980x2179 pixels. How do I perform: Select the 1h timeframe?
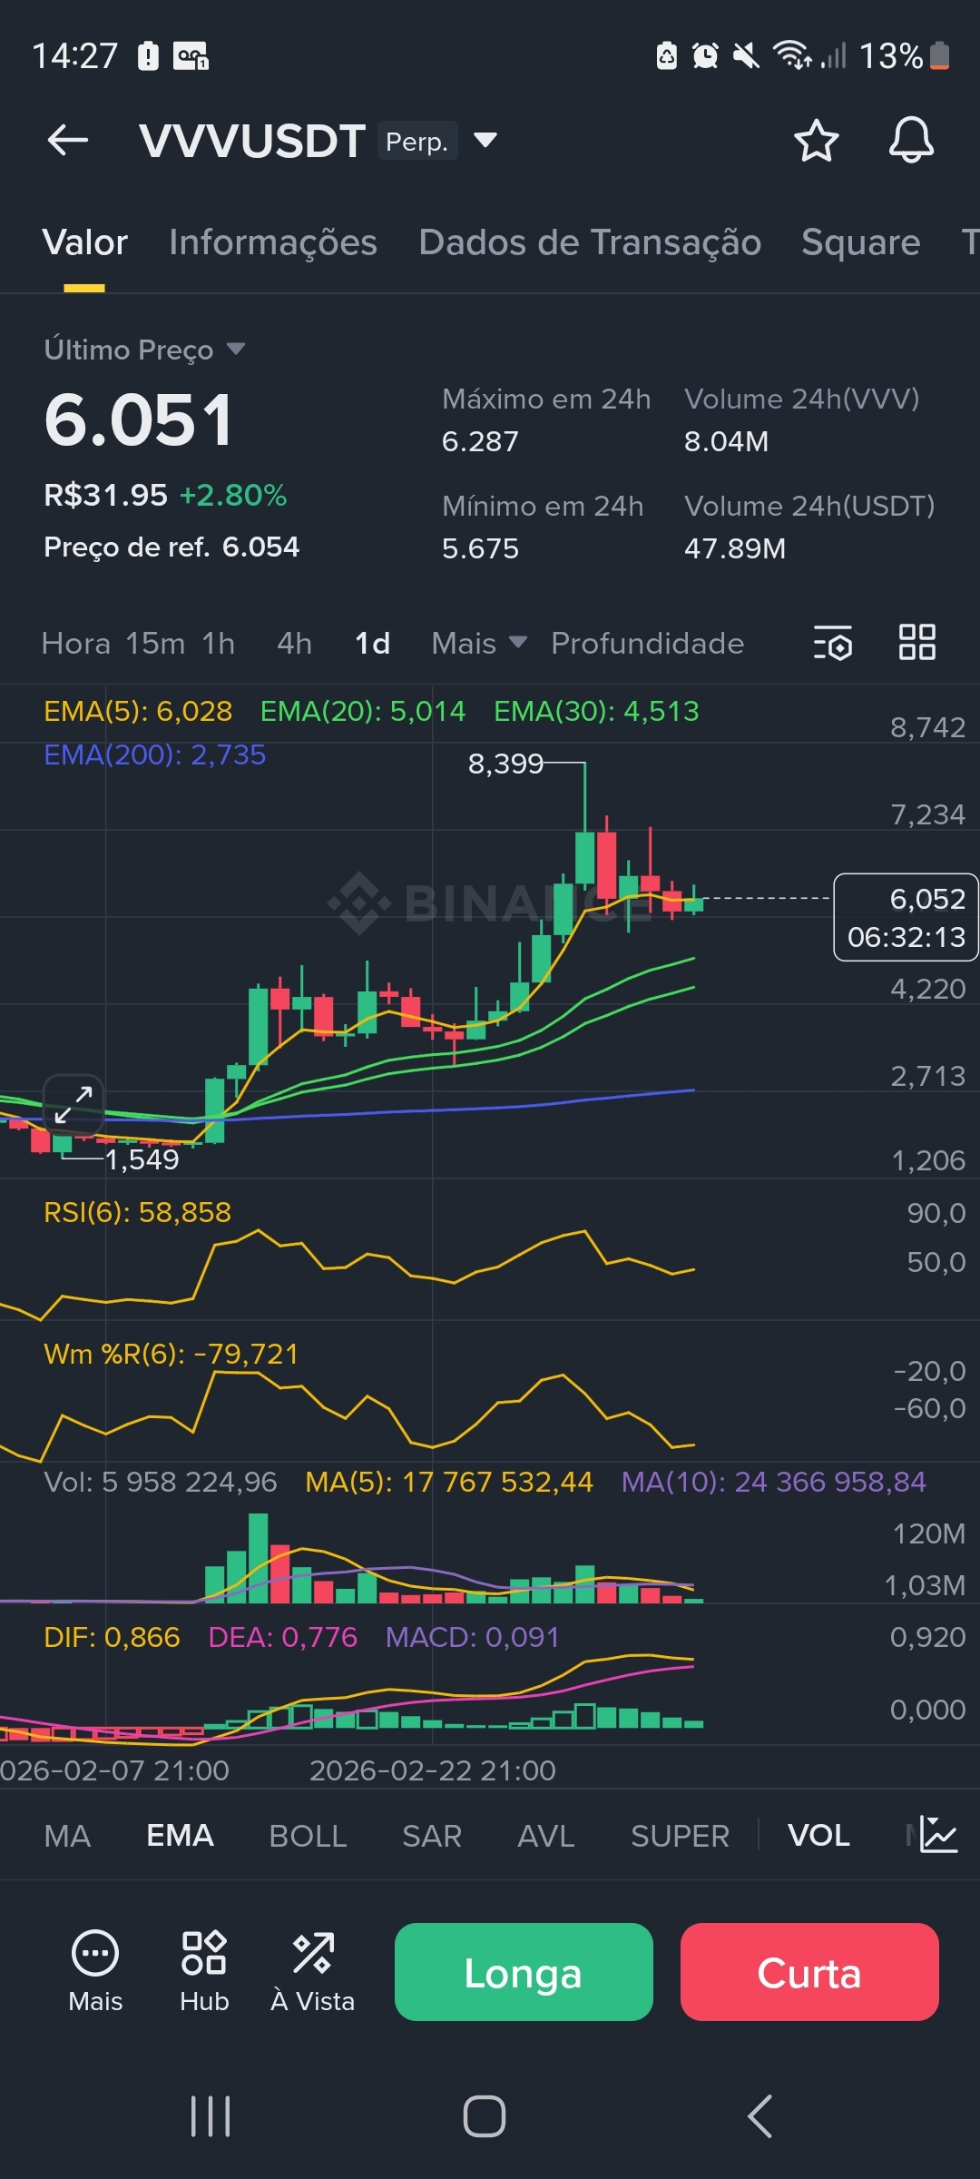[218, 643]
